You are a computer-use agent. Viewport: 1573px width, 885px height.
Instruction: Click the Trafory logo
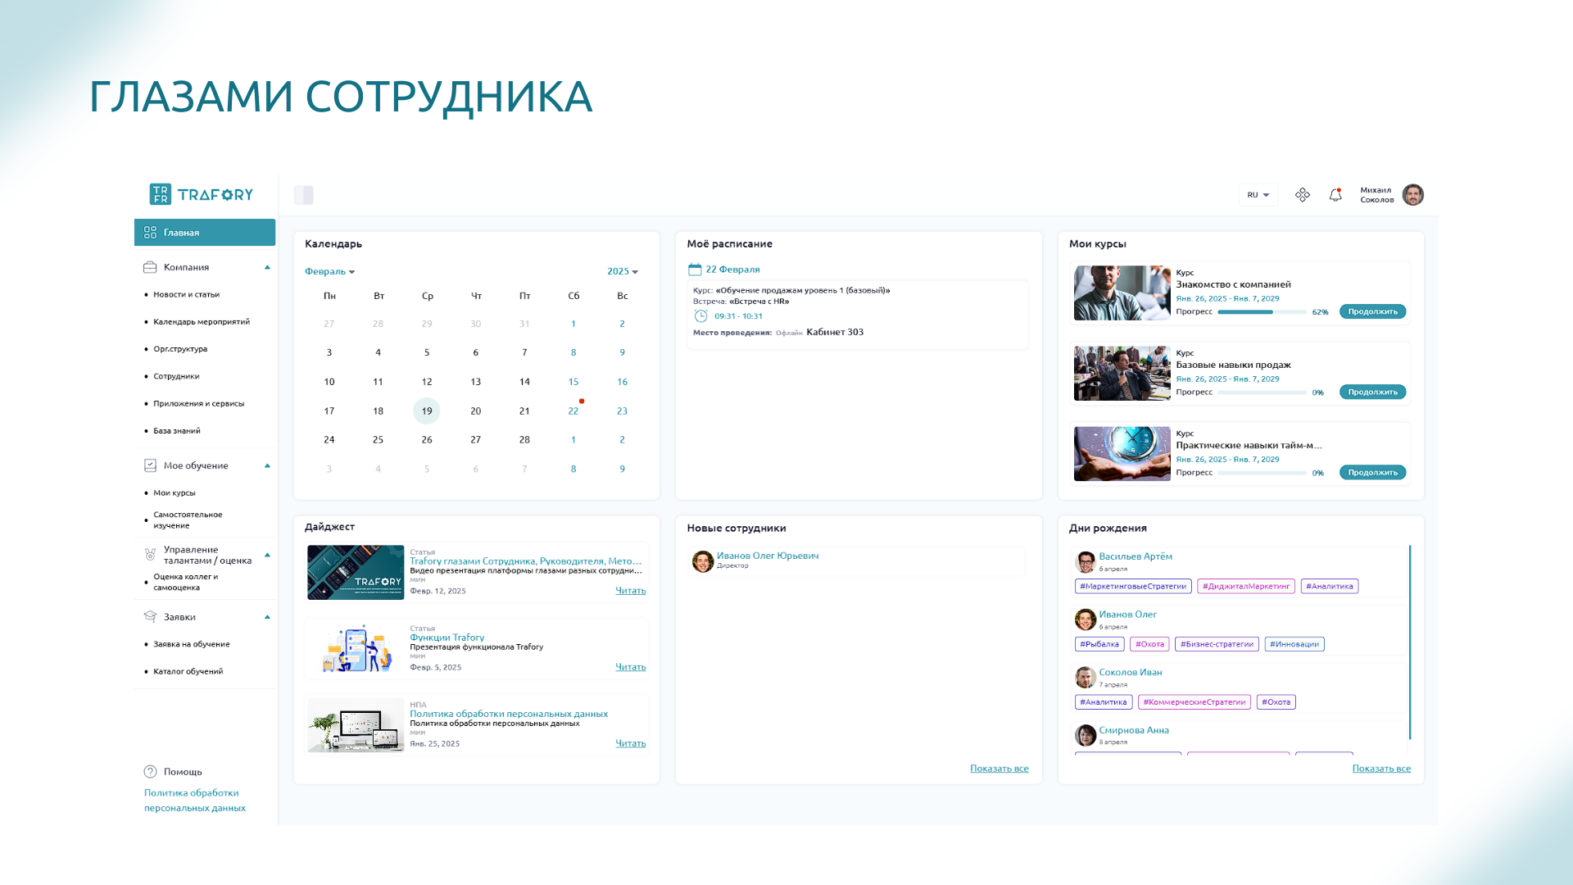pyautogui.click(x=202, y=194)
